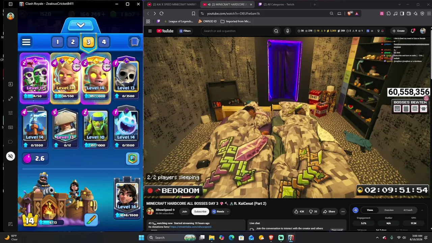Toggle emulator sound mute button

tap(10, 156)
